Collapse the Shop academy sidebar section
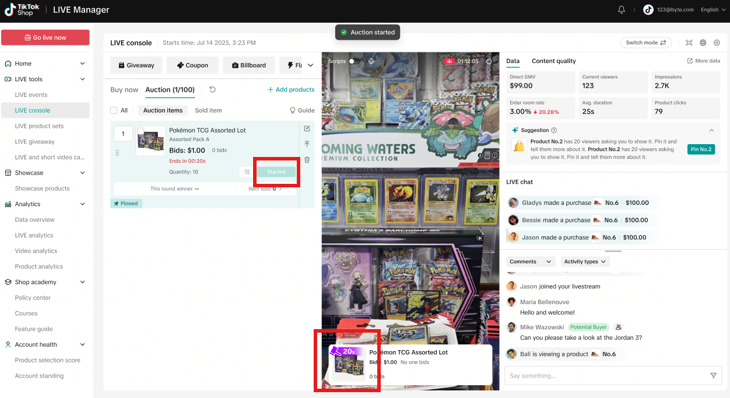Image resolution: width=730 pixels, height=398 pixels. tap(82, 282)
